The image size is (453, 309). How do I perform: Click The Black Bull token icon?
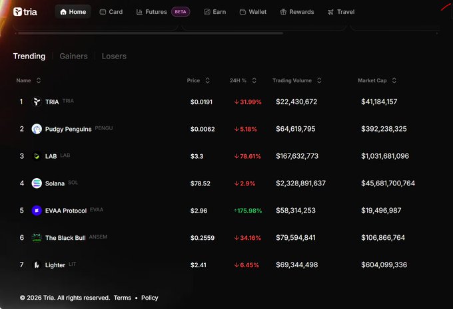tap(37, 237)
